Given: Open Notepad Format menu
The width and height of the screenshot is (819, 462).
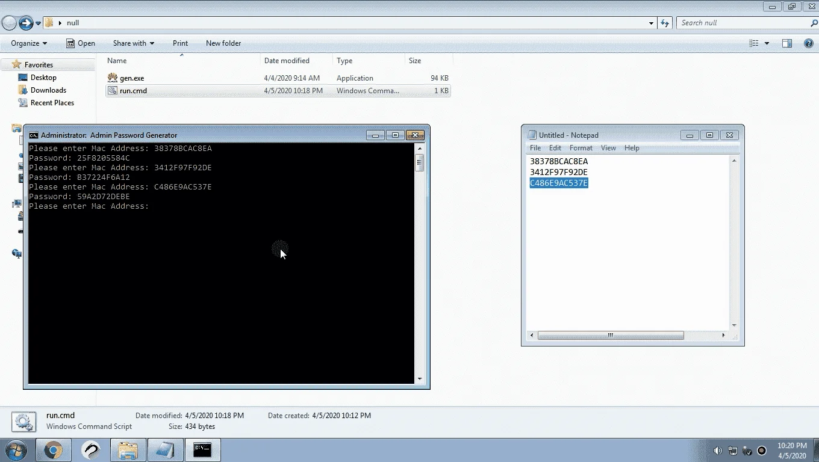Looking at the screenshot, I should pyautogui.click(x=581, y=148).
